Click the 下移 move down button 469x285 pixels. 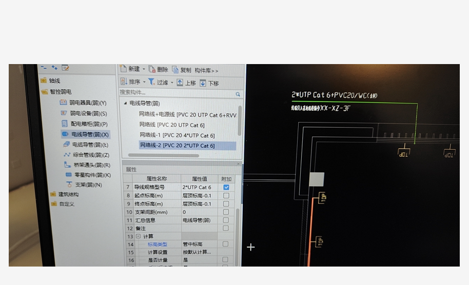pyautogui.click(x=209, y=83)
